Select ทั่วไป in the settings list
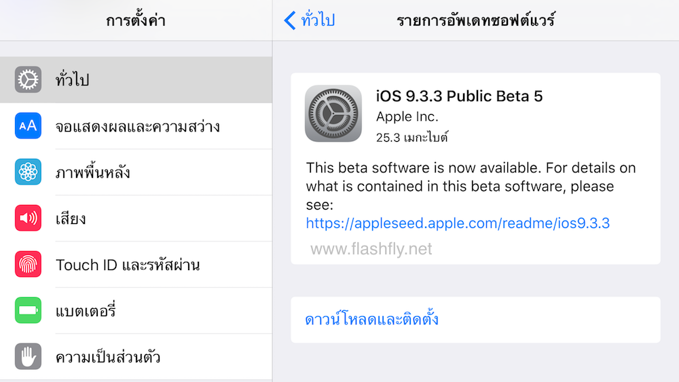 coord(73,80)
